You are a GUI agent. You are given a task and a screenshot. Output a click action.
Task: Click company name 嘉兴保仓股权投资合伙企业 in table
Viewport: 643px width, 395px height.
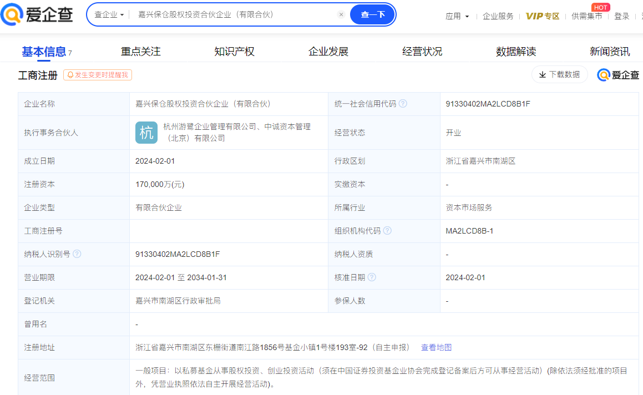202,104
